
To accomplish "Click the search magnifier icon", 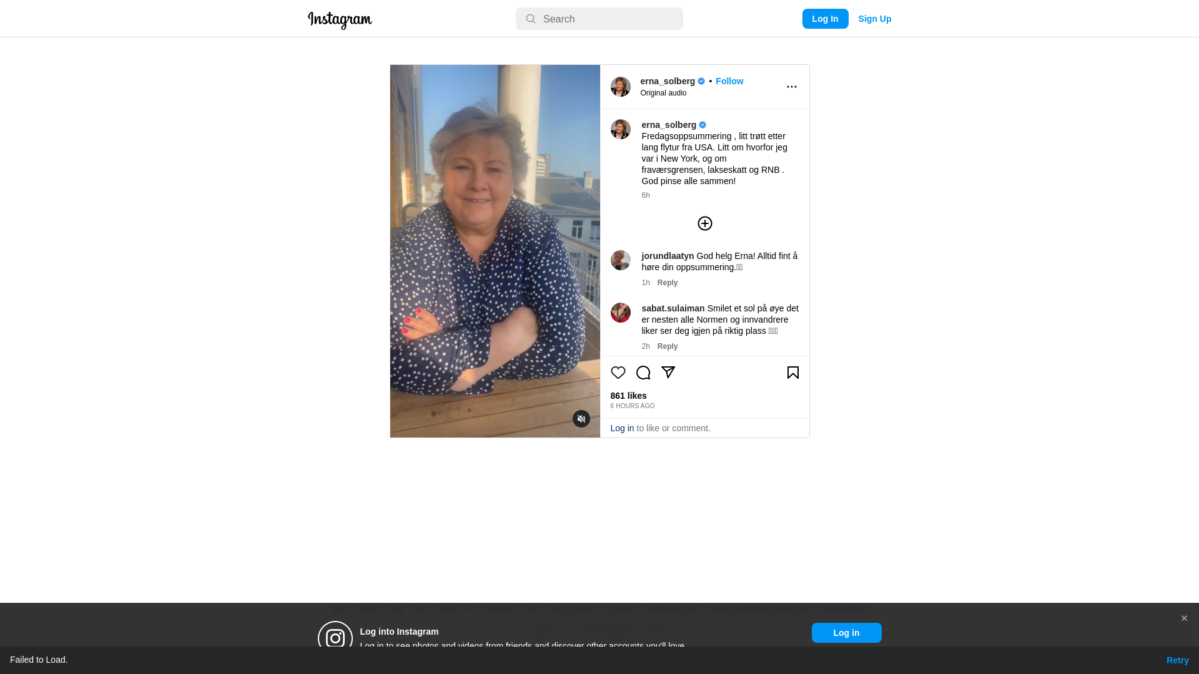I will click(531, 19).
